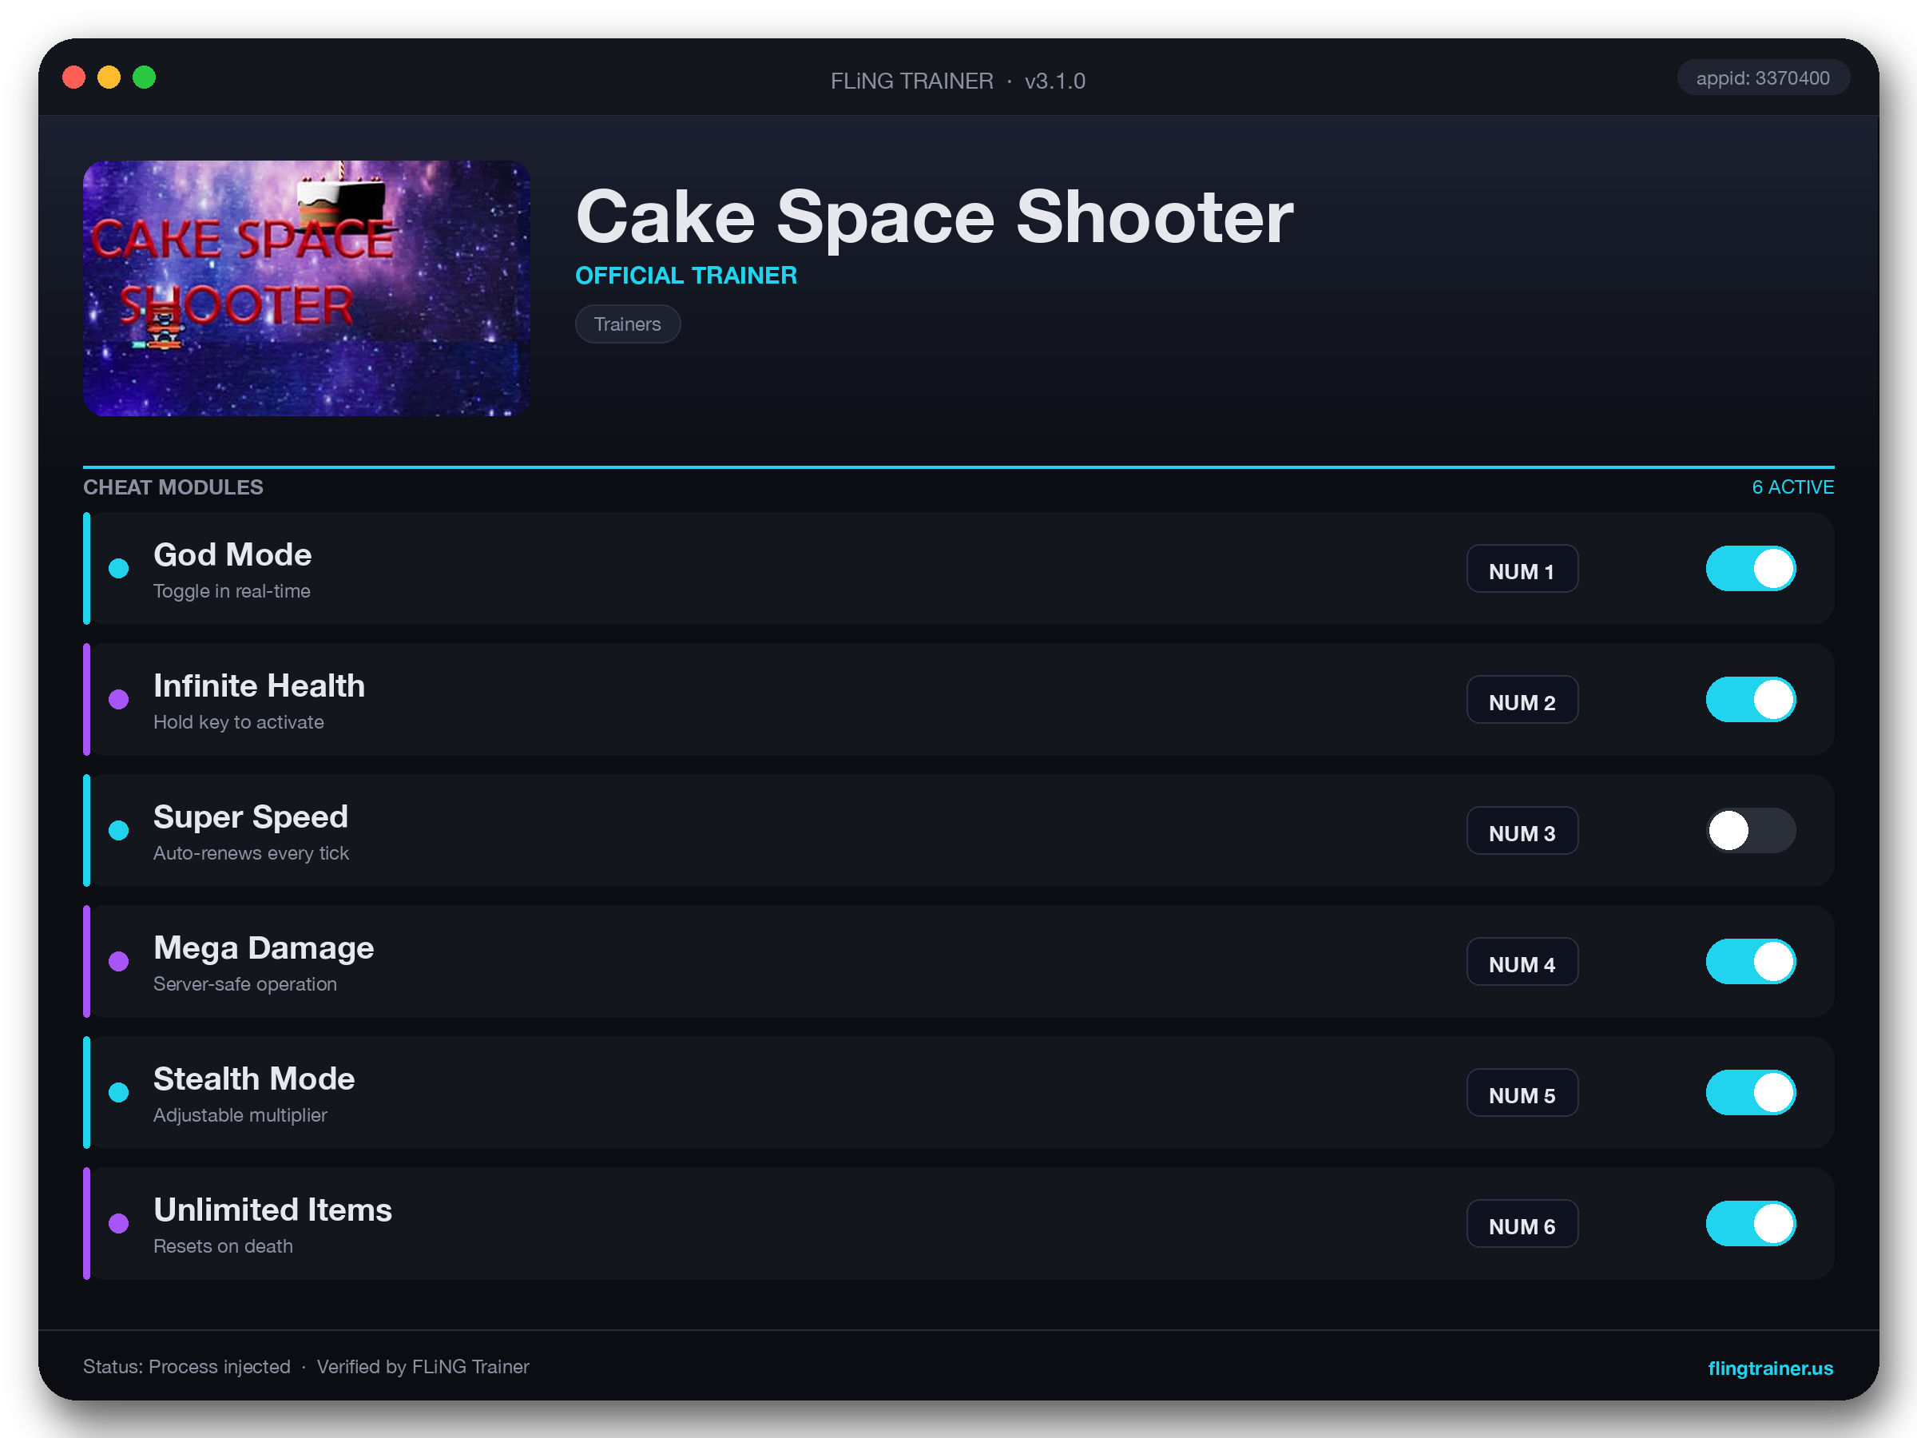Click the Unlimited Items title
This screenshot has width=1917, height=1438.
click(273, 1210)
